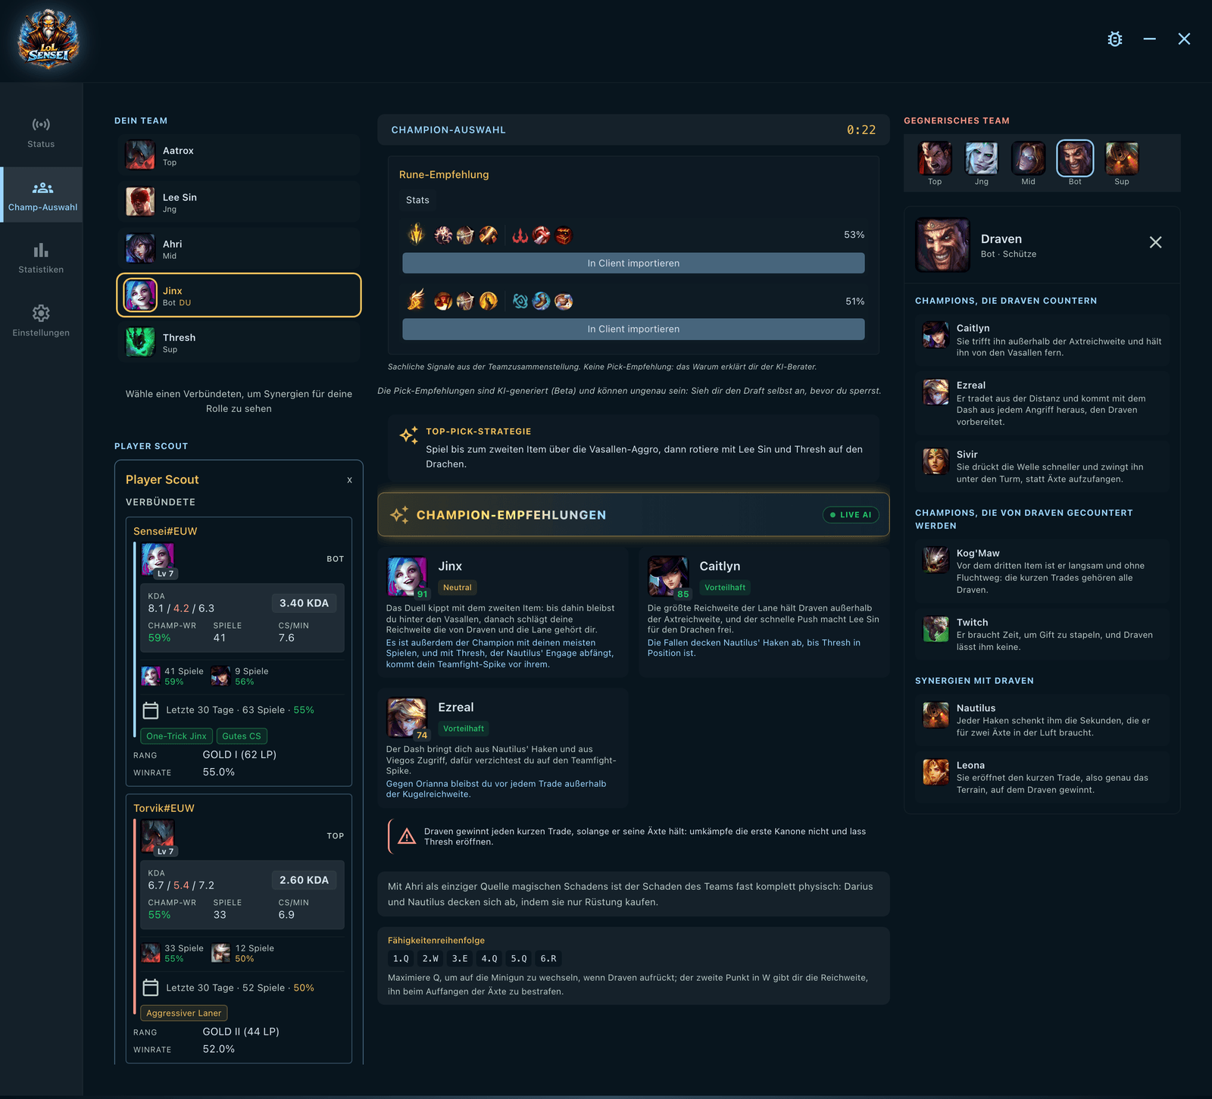
Task: Select Lee Sin teammate row
Action: [239, 202]
